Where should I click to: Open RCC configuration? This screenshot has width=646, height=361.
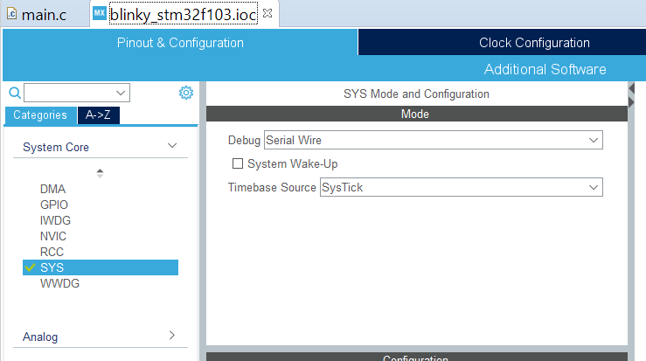pyautogui.click(x=52, y=252)
